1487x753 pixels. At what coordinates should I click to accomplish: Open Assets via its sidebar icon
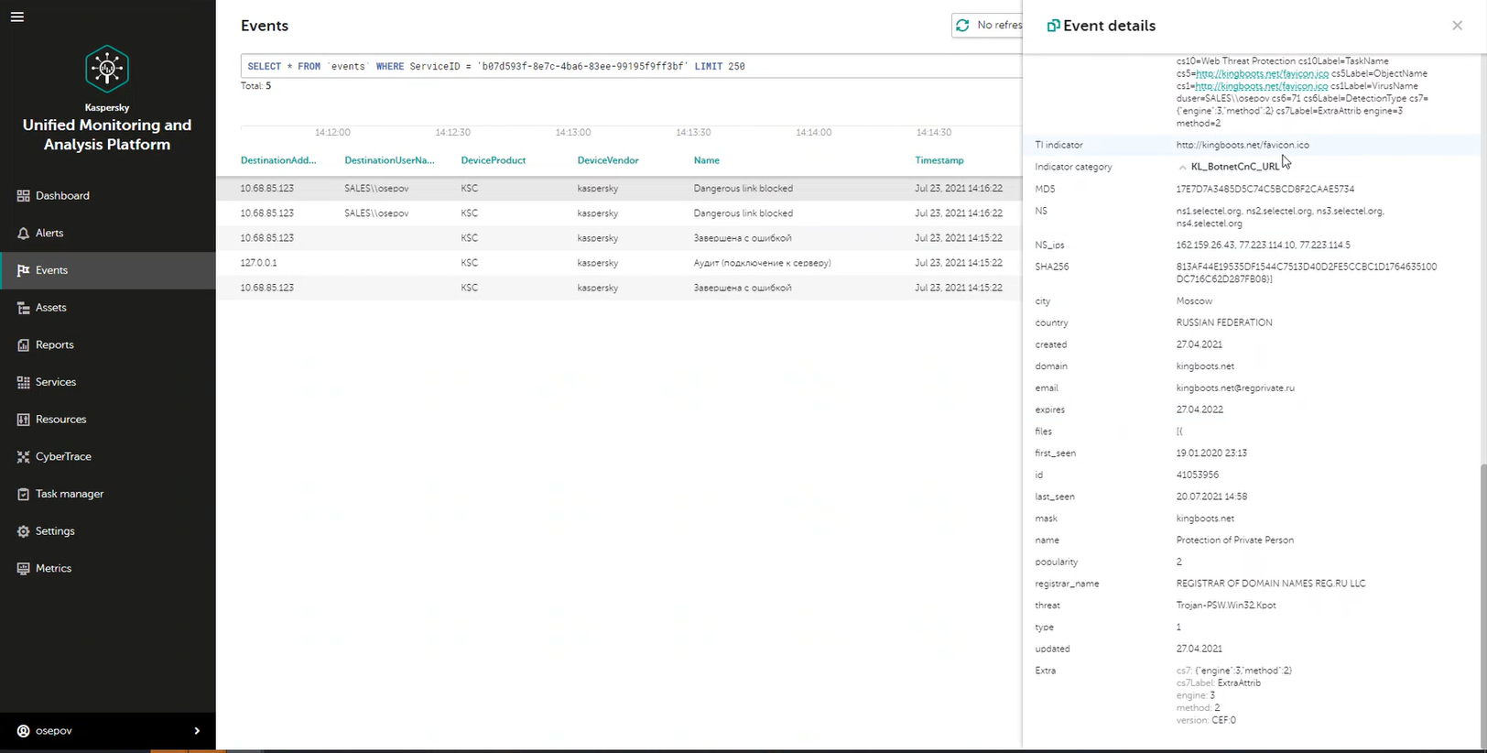pyautogui.click(x=23, y=308)
